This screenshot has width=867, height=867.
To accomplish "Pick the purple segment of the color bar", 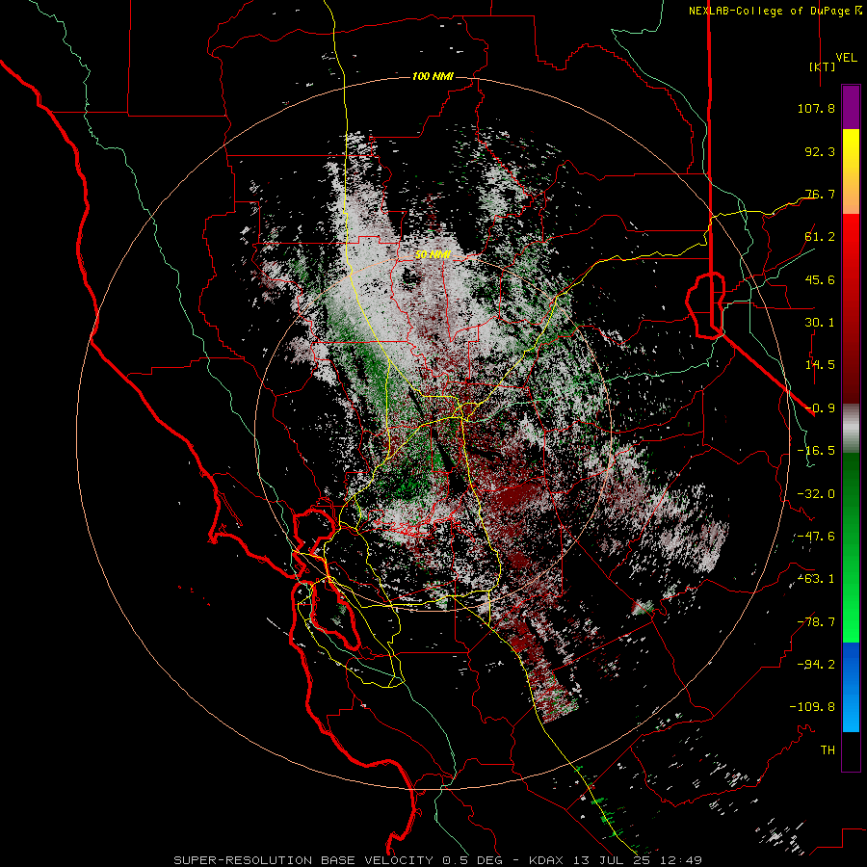I will [851, 107].
